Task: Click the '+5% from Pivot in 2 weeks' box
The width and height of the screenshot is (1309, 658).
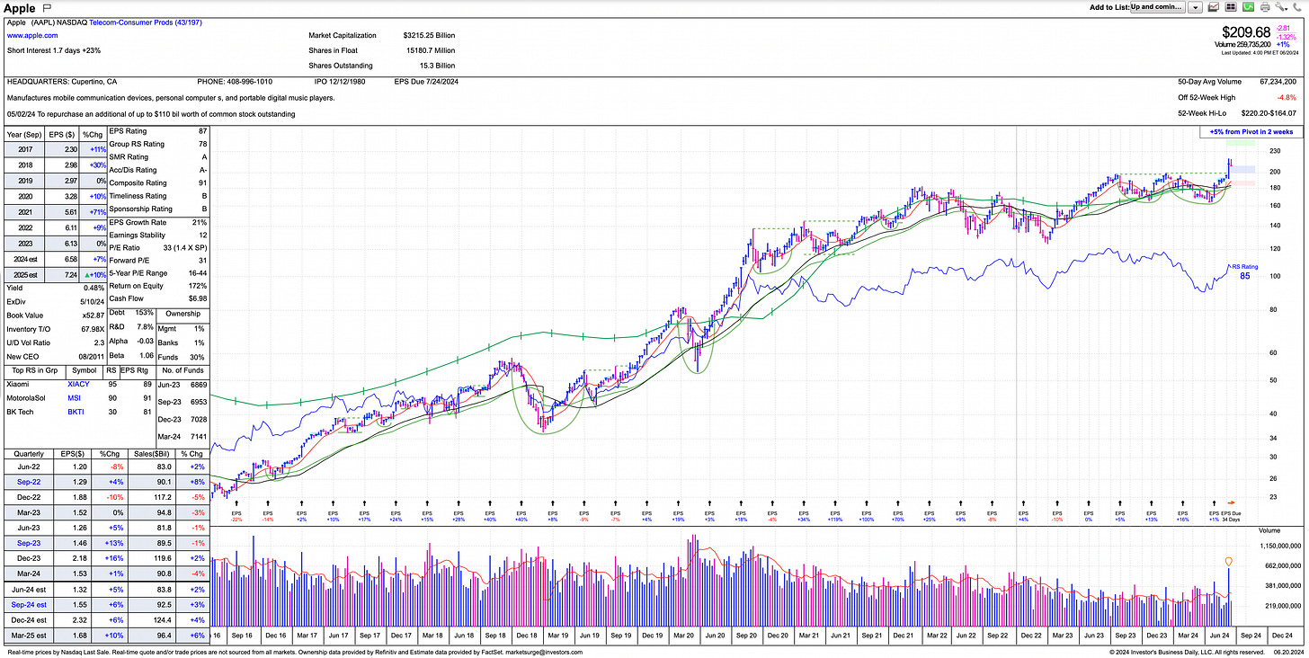Action: tap(1251, 132)
